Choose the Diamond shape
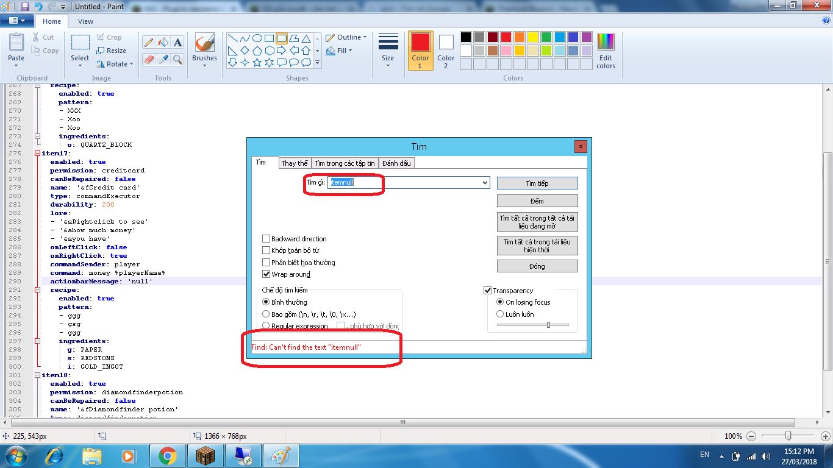 tap(245, 51)
